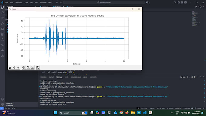
Task: Open the new terminal launch profile dropdown
Action: click(x=189, y=77)
